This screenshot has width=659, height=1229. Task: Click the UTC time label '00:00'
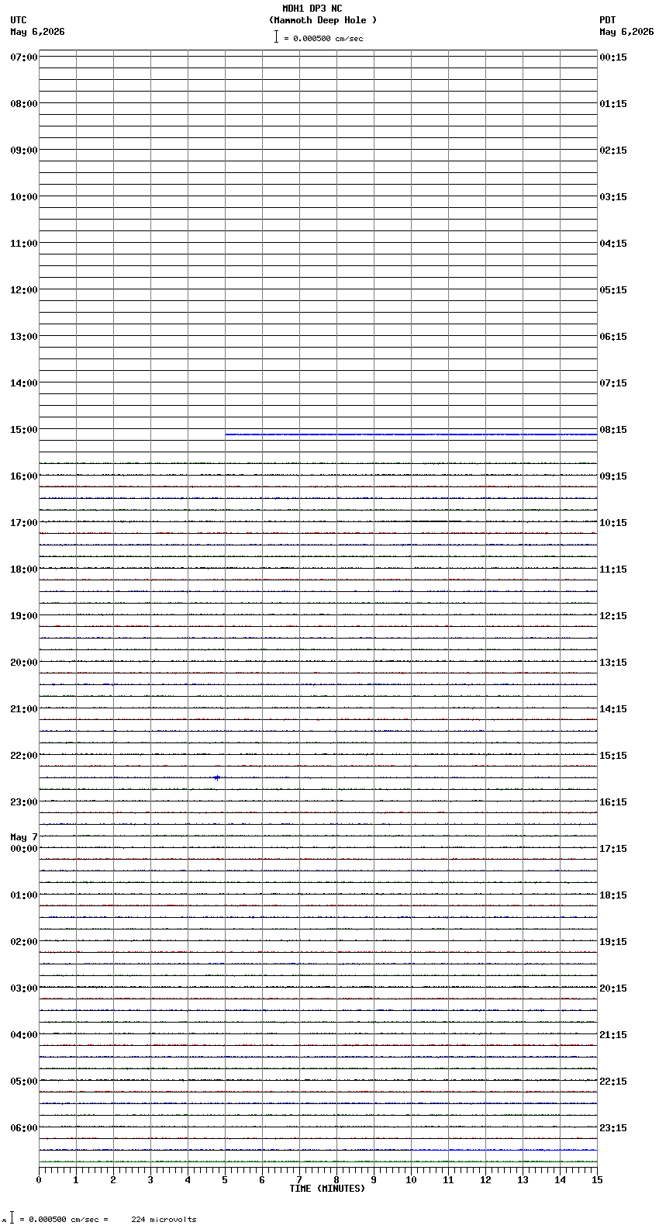click(x=23, y=849)
